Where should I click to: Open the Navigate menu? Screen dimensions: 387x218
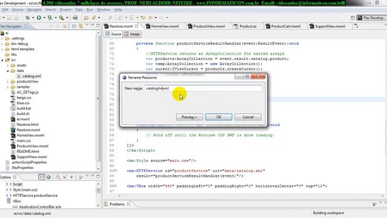[34, 10]
